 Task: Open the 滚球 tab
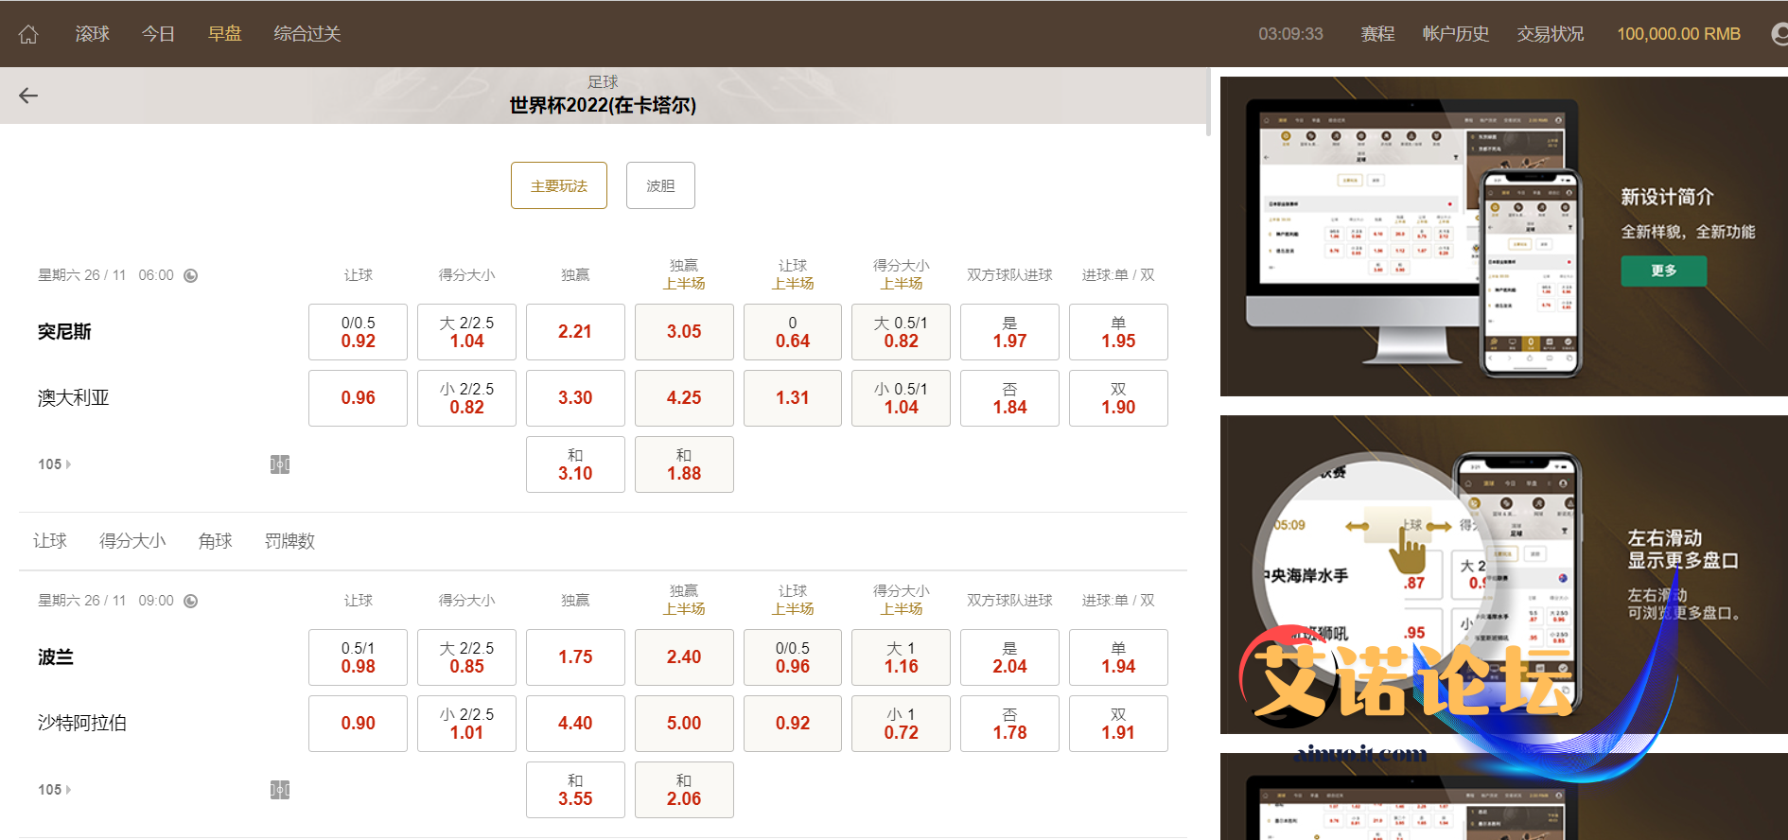(x=93, y=34)
